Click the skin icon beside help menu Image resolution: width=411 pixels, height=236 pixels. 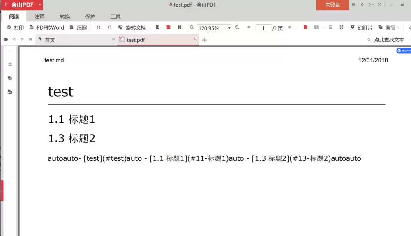[x=379, y=5]
